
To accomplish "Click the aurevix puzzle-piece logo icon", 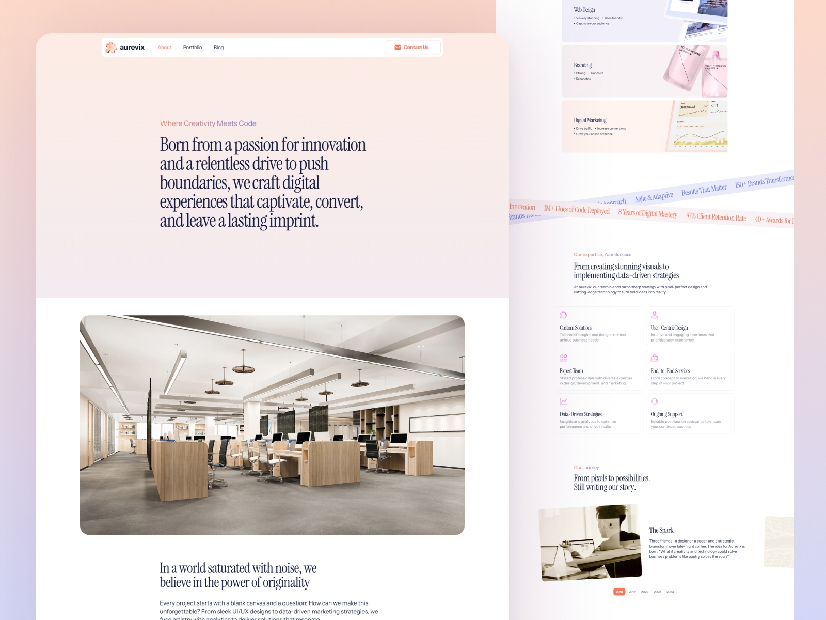I will tap(112, 47).
